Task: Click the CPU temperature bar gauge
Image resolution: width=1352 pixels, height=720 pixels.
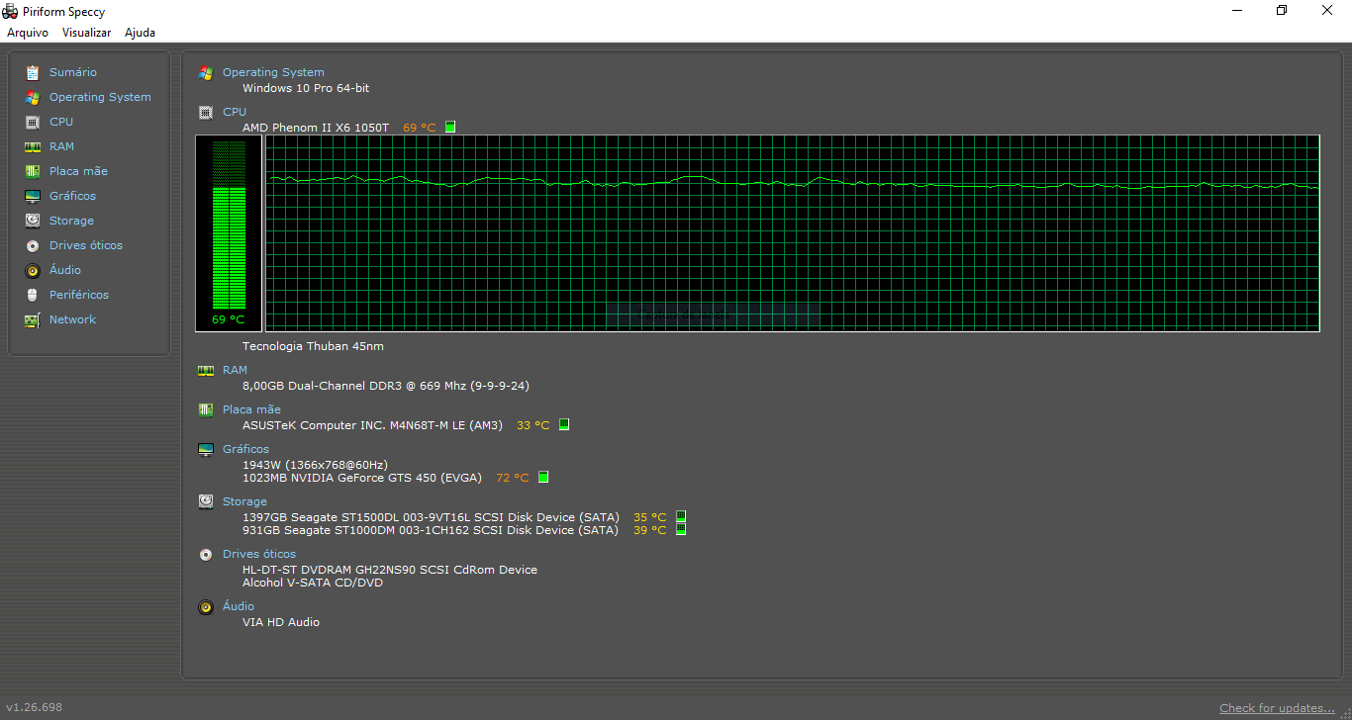Action: point(229,233)
